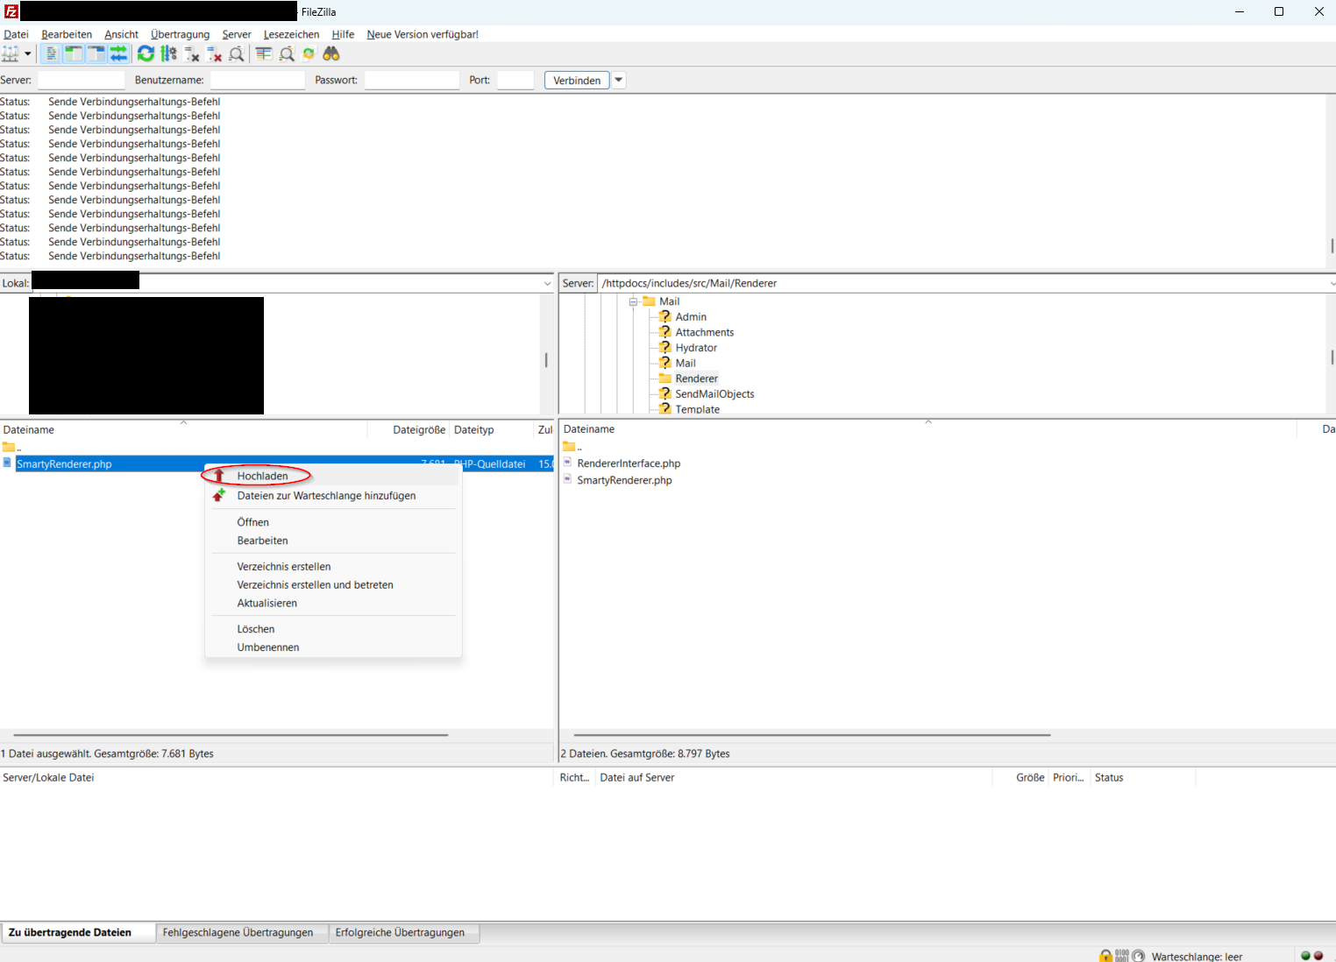Open the Site Manager dropdown arrow
The height and width of the screenshot is (962, 1336).
coord(28,54)
